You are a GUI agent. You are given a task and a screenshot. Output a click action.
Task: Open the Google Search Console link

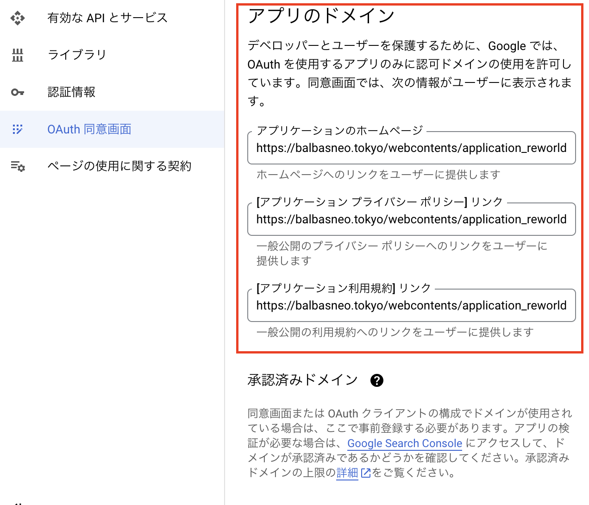click(404, 443)
